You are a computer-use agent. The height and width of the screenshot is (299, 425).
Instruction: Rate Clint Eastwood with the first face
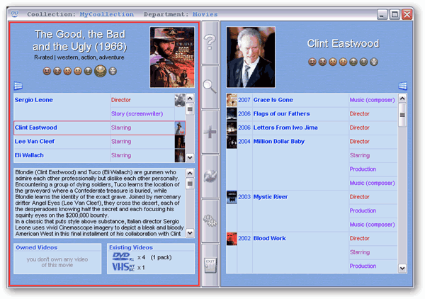point(312,62)
